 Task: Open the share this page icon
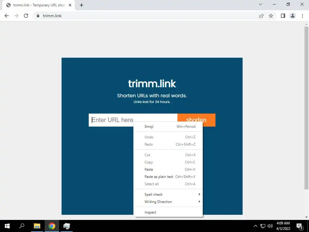click(261, 16)
